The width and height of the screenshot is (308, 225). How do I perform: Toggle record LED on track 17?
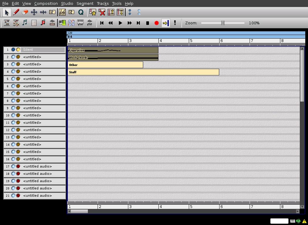18,166
